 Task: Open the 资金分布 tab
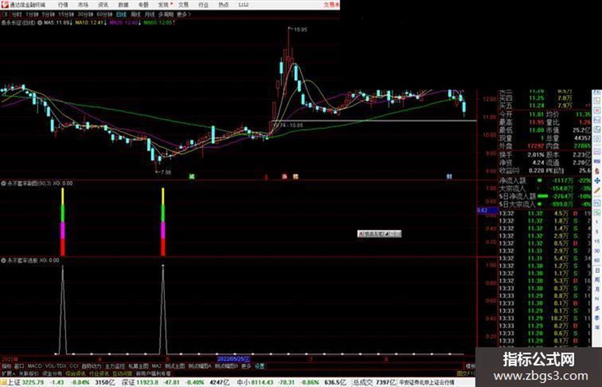pos(52,373)
